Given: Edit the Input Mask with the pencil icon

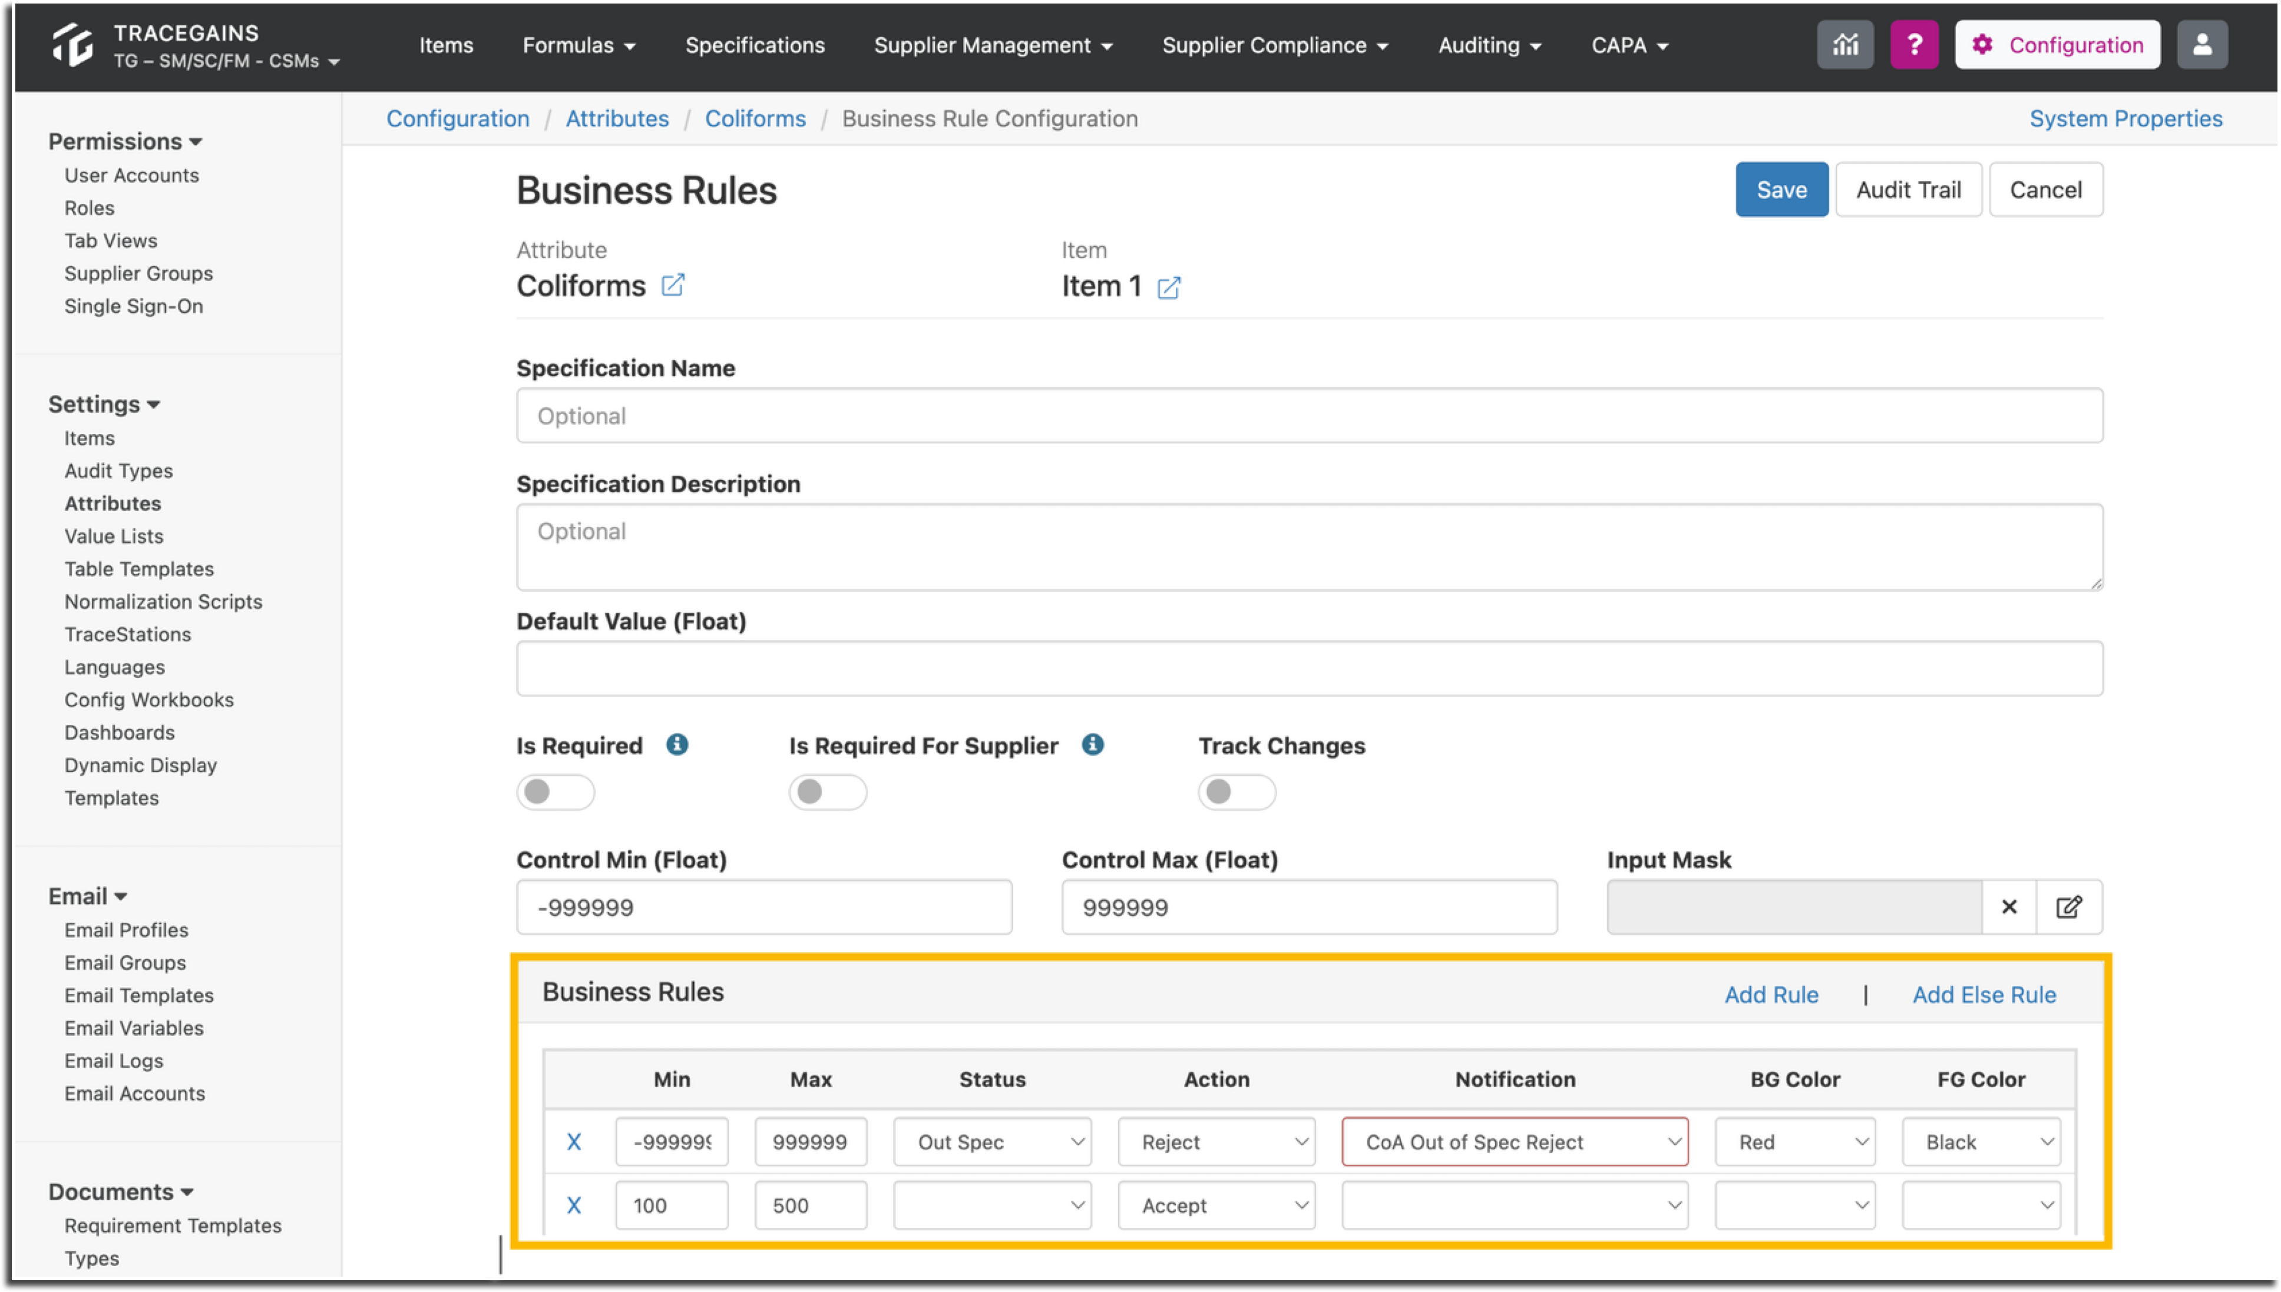Looking at the screenshot, I should click(2068, 907).
